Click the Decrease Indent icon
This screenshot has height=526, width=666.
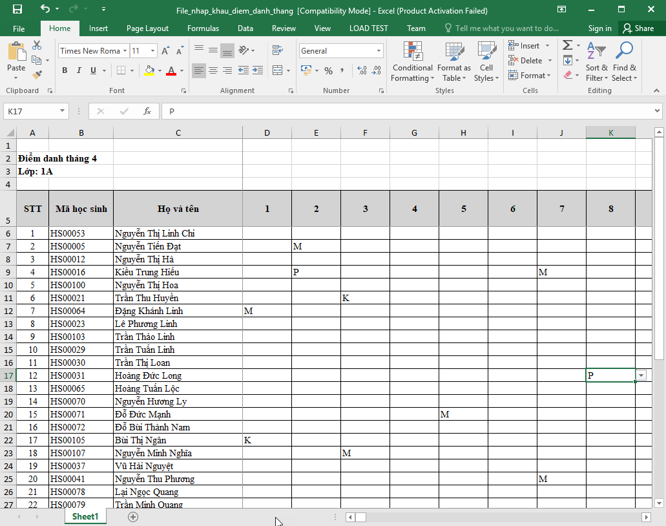[x=244, y=70]
